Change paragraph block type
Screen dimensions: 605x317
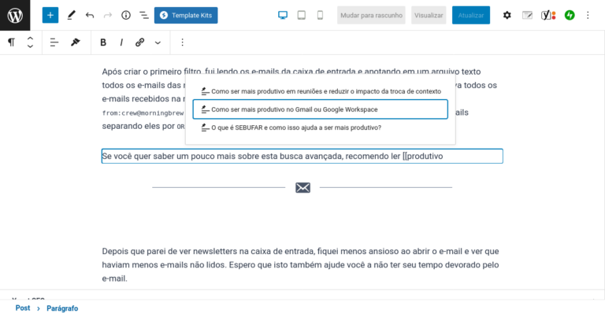pyautogui.click(x=12, y=42)
